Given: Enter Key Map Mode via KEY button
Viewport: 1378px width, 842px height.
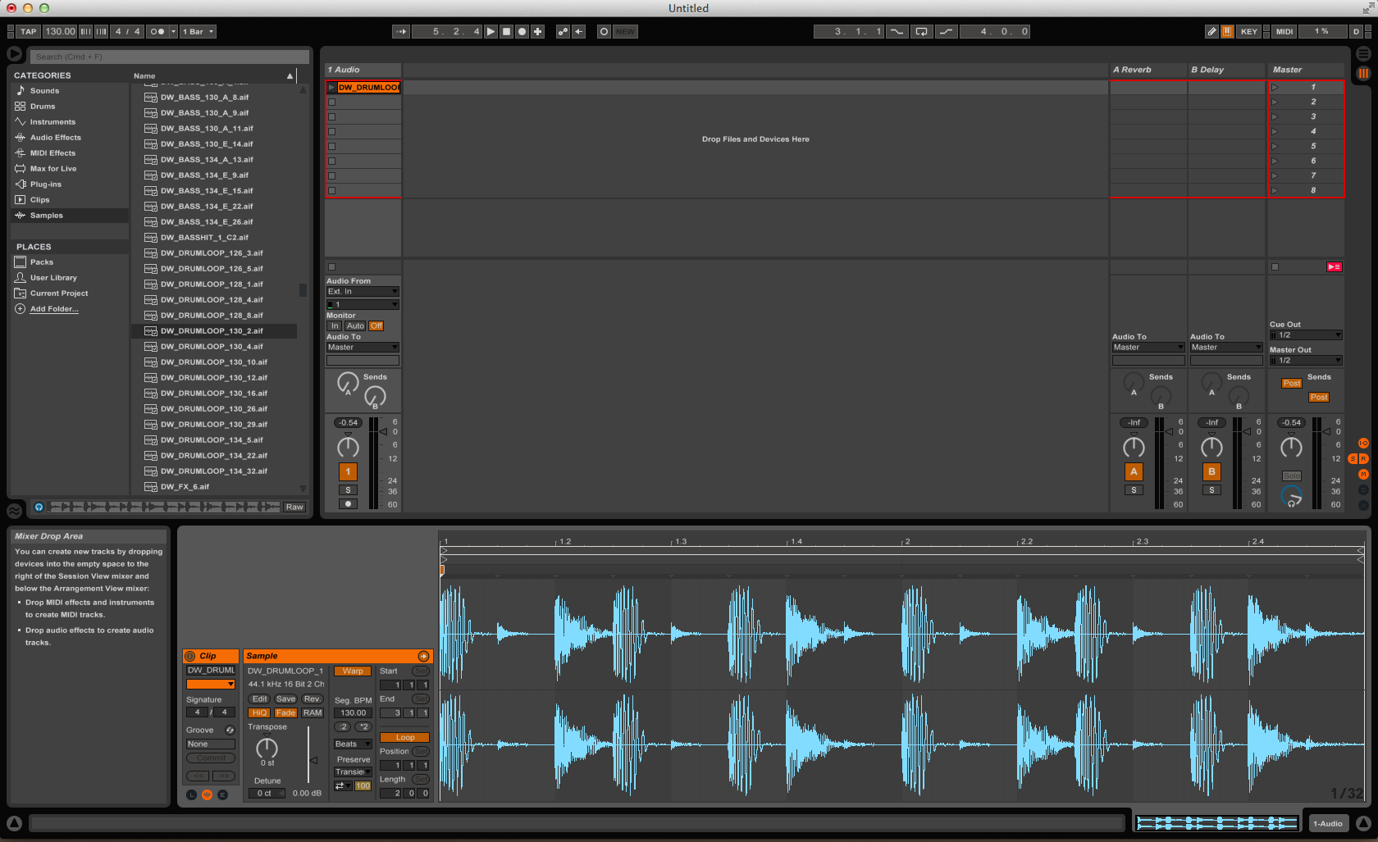Looking at the screenshot, I should click(1248, 31).
